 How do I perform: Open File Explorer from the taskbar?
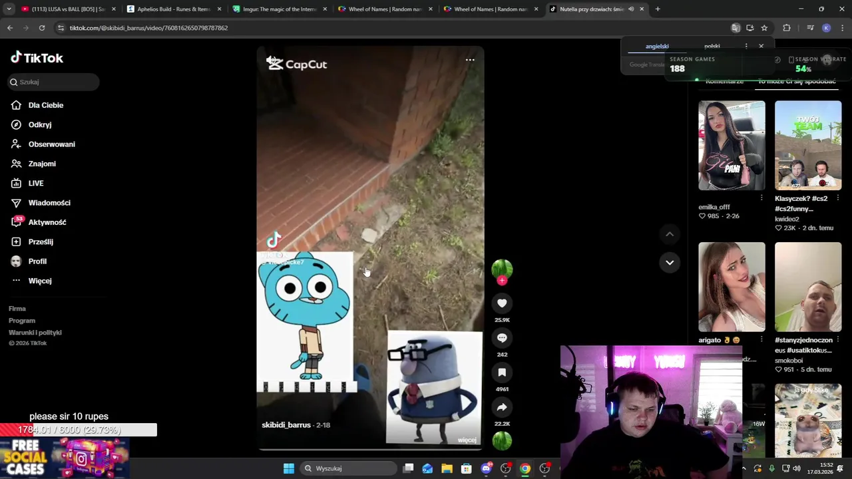click(447, 468)
